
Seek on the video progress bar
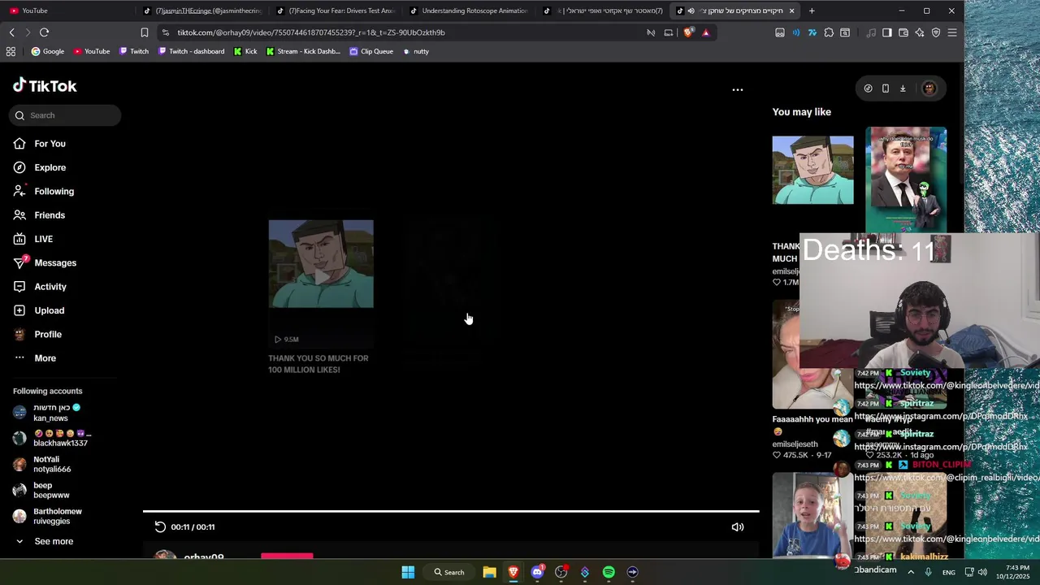pos(451,511)
